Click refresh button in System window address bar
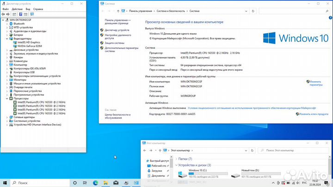The height and width of the screenshot is (187, 333). pos(253,11)
